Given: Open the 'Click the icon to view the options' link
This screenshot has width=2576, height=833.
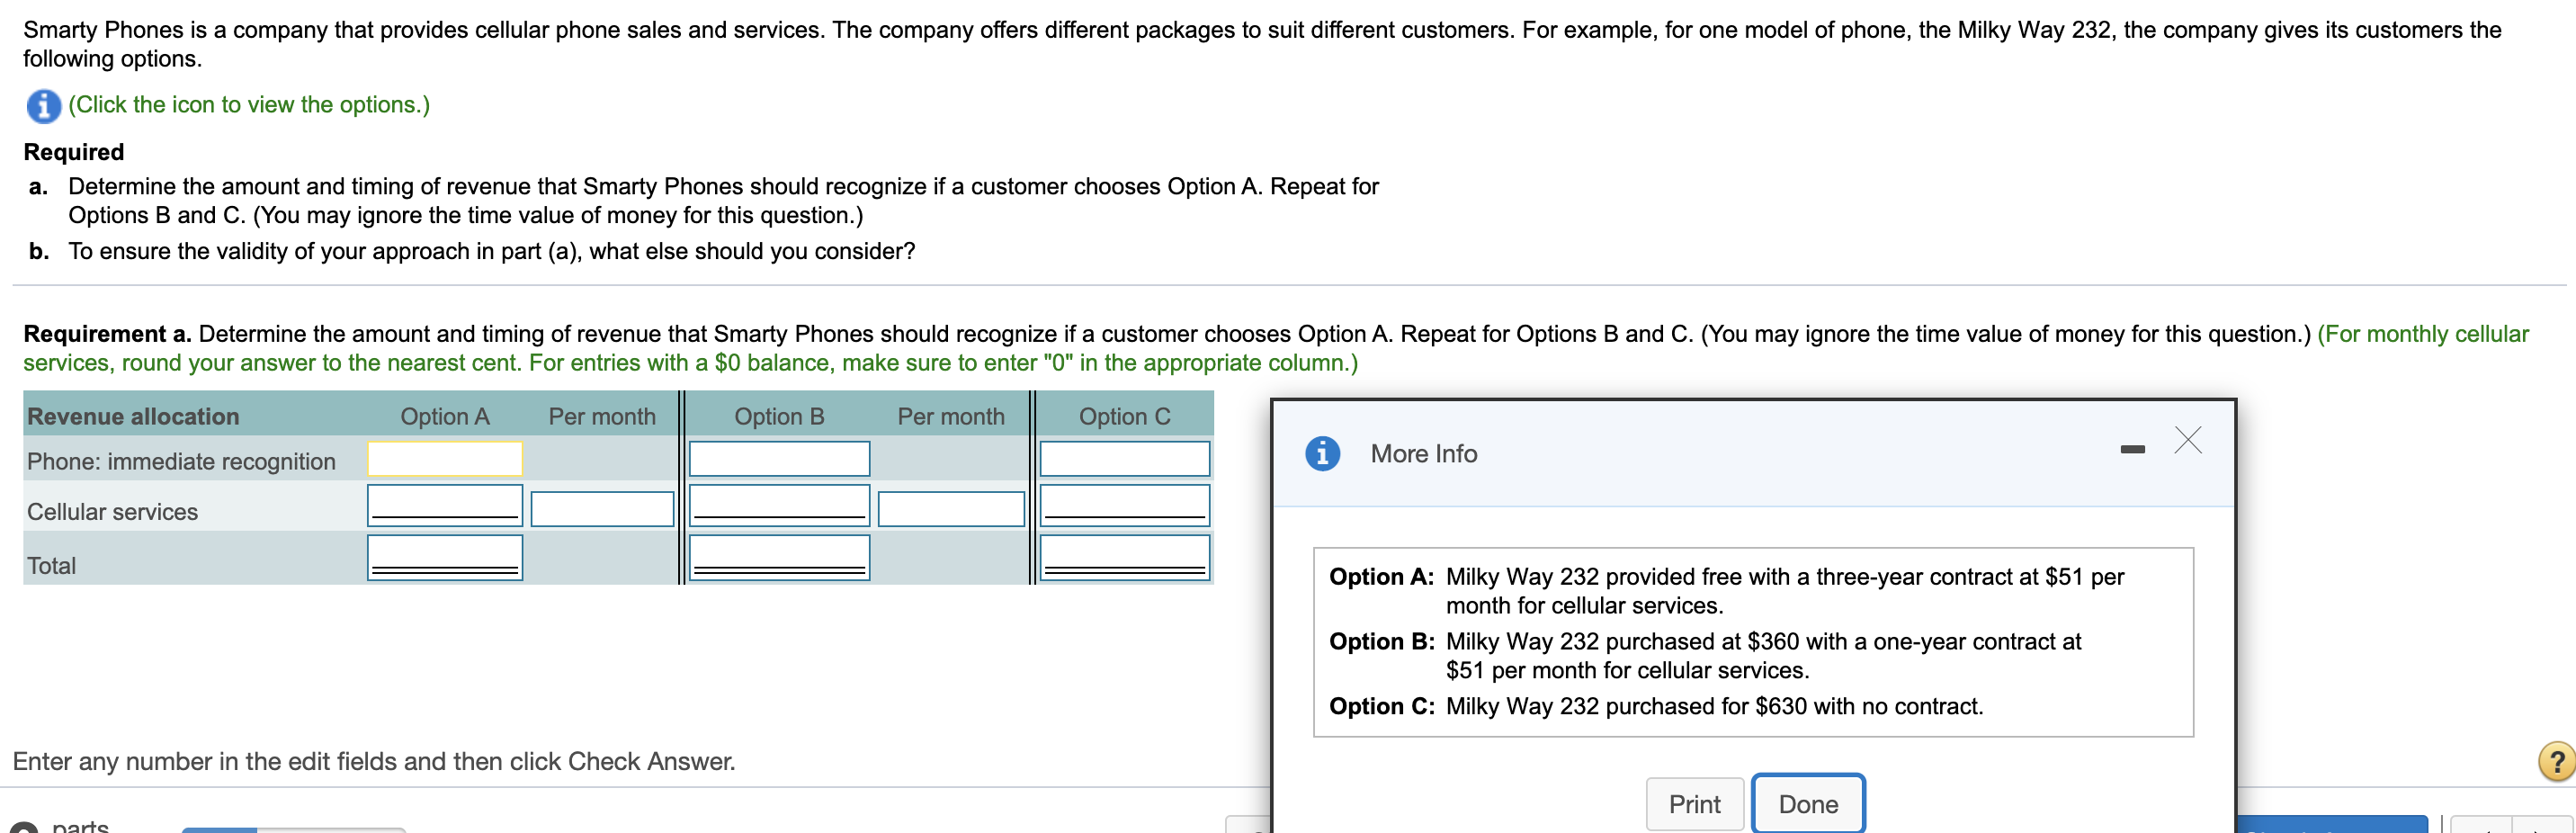Looking at the screenshot, I should point(249,104).
